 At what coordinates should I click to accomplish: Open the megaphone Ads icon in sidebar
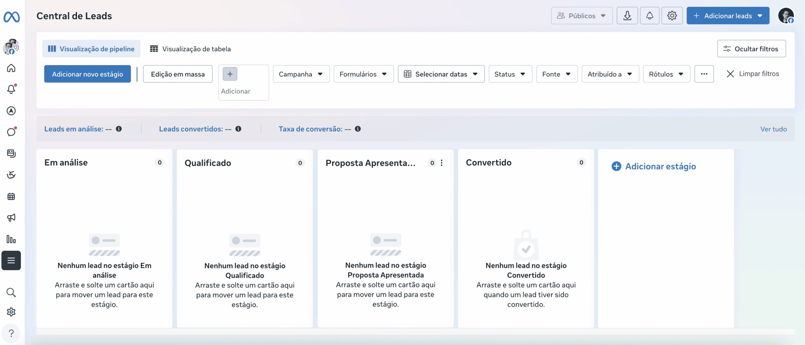11,218
